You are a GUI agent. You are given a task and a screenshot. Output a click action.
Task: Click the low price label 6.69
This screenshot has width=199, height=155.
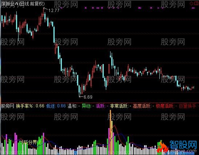click(x=88, y=97)
